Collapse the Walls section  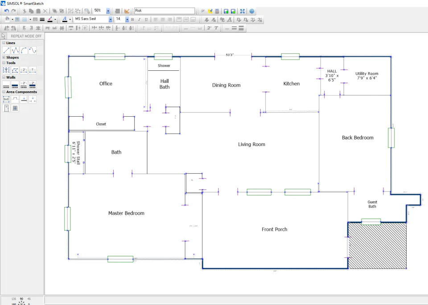click(4, 77)
